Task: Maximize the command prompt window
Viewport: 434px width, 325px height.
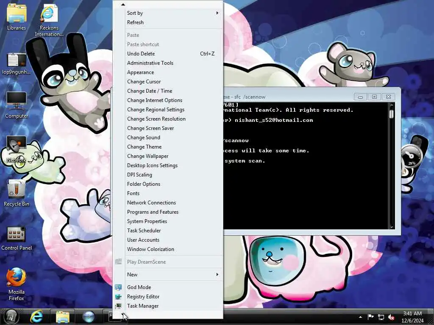Action: pyautogui.click(x=374, y=97)
